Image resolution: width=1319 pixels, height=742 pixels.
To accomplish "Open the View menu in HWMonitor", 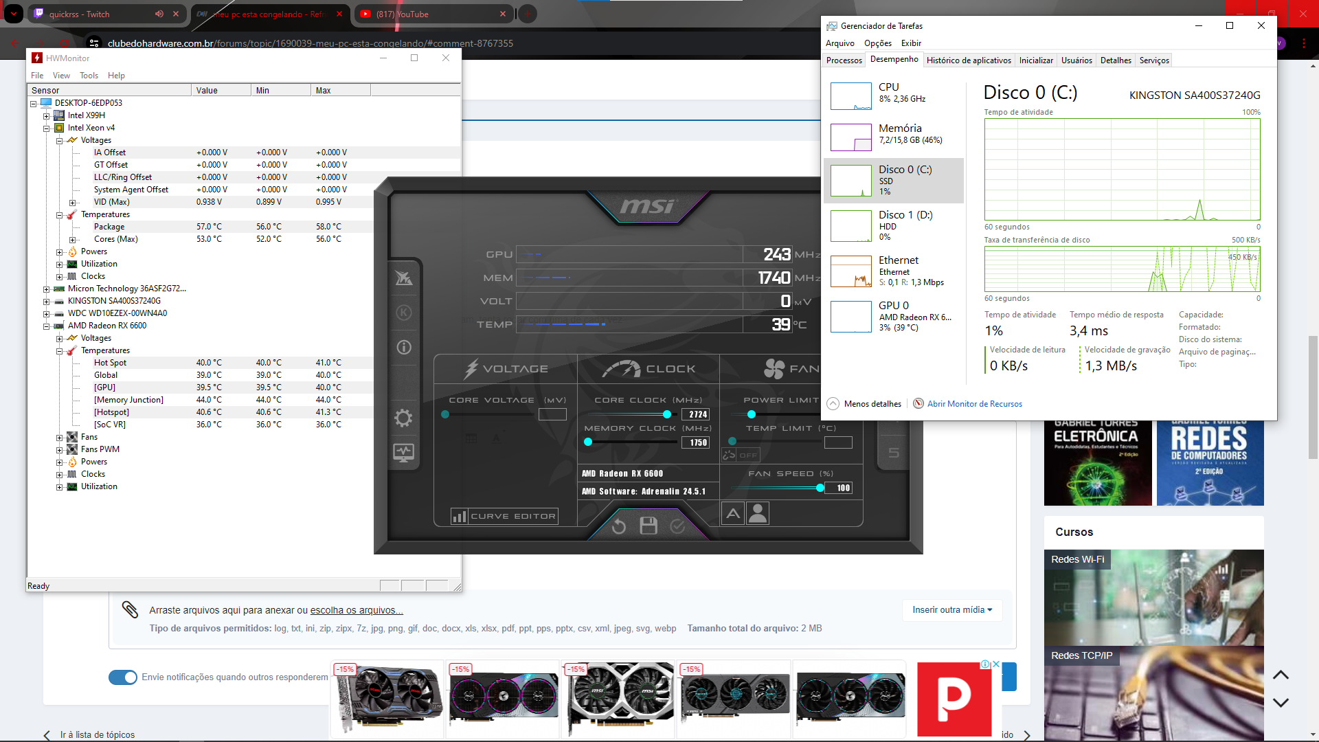I will (x=61, y=76).
